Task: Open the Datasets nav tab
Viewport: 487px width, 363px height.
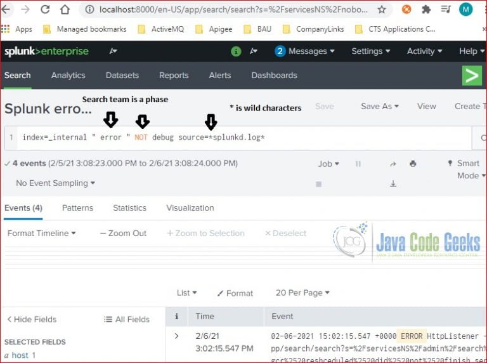Action: pyautogui.click(x=122, y=76)
